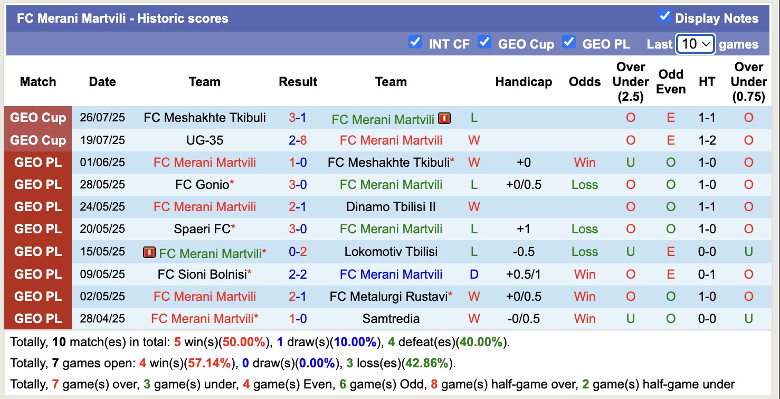Viewport: 780px width, 399px height.
Task: Select the GEO Cup badge on the 19/07 row
Action: point(37,140)
